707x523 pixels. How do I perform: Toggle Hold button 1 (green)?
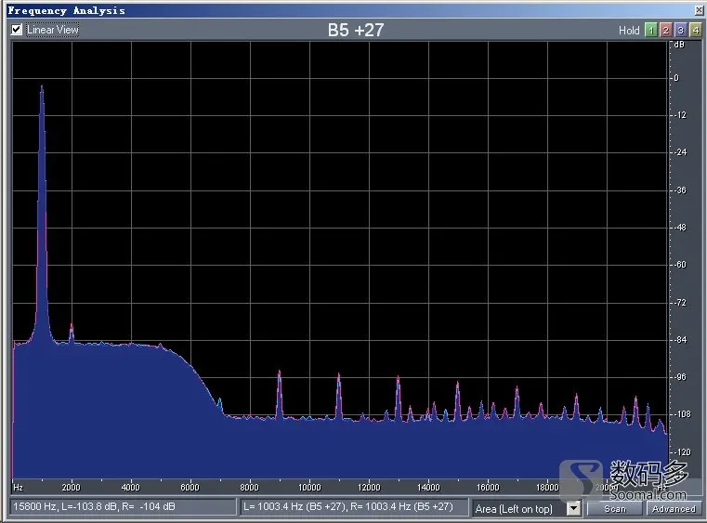[651, 31]
